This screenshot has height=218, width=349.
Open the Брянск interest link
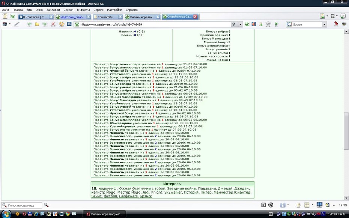tap(146, 196)
